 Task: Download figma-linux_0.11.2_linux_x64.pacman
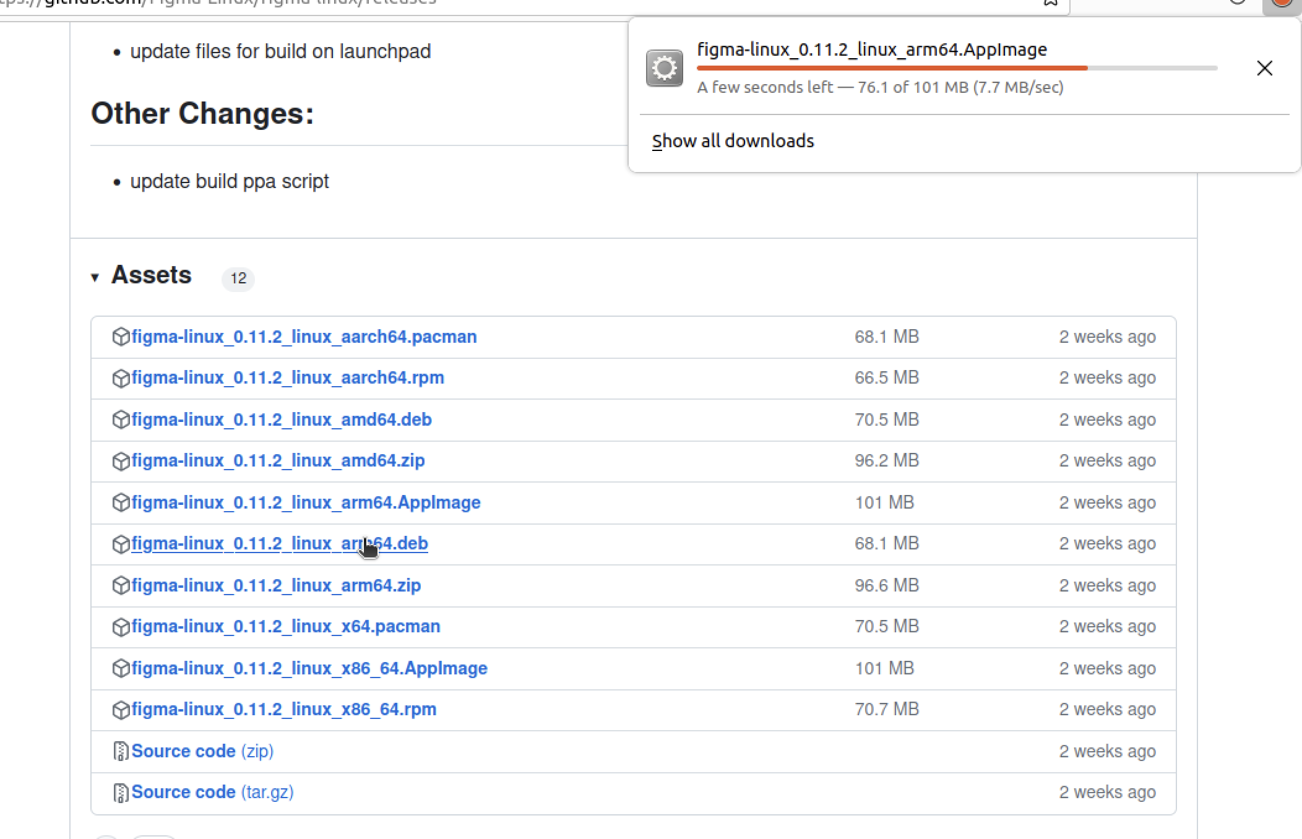click(x=286, y=626)
